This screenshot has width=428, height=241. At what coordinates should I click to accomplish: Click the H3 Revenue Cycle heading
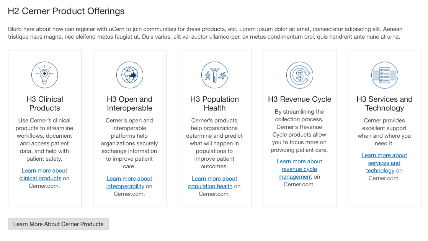click(300, 99)
